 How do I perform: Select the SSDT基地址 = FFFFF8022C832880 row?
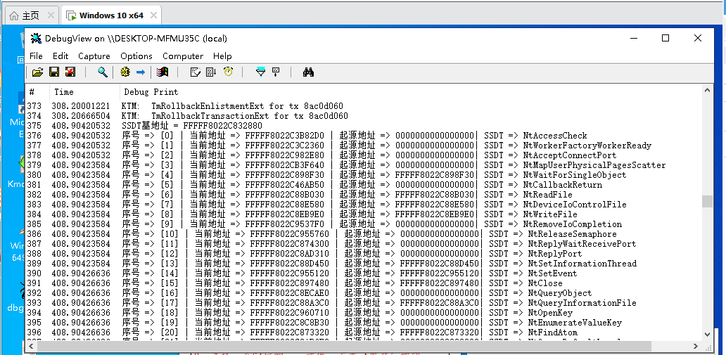pyautogui.click(x=364, y=125)
